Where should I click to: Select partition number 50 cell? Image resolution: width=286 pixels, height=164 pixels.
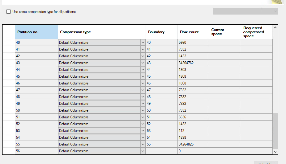tap(36, 110)
